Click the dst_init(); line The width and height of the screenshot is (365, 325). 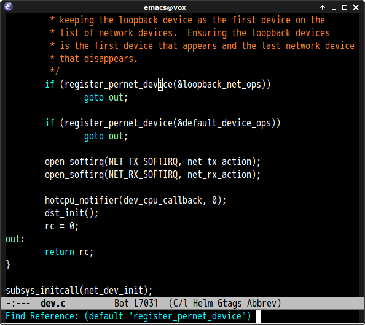pos(71,213)
